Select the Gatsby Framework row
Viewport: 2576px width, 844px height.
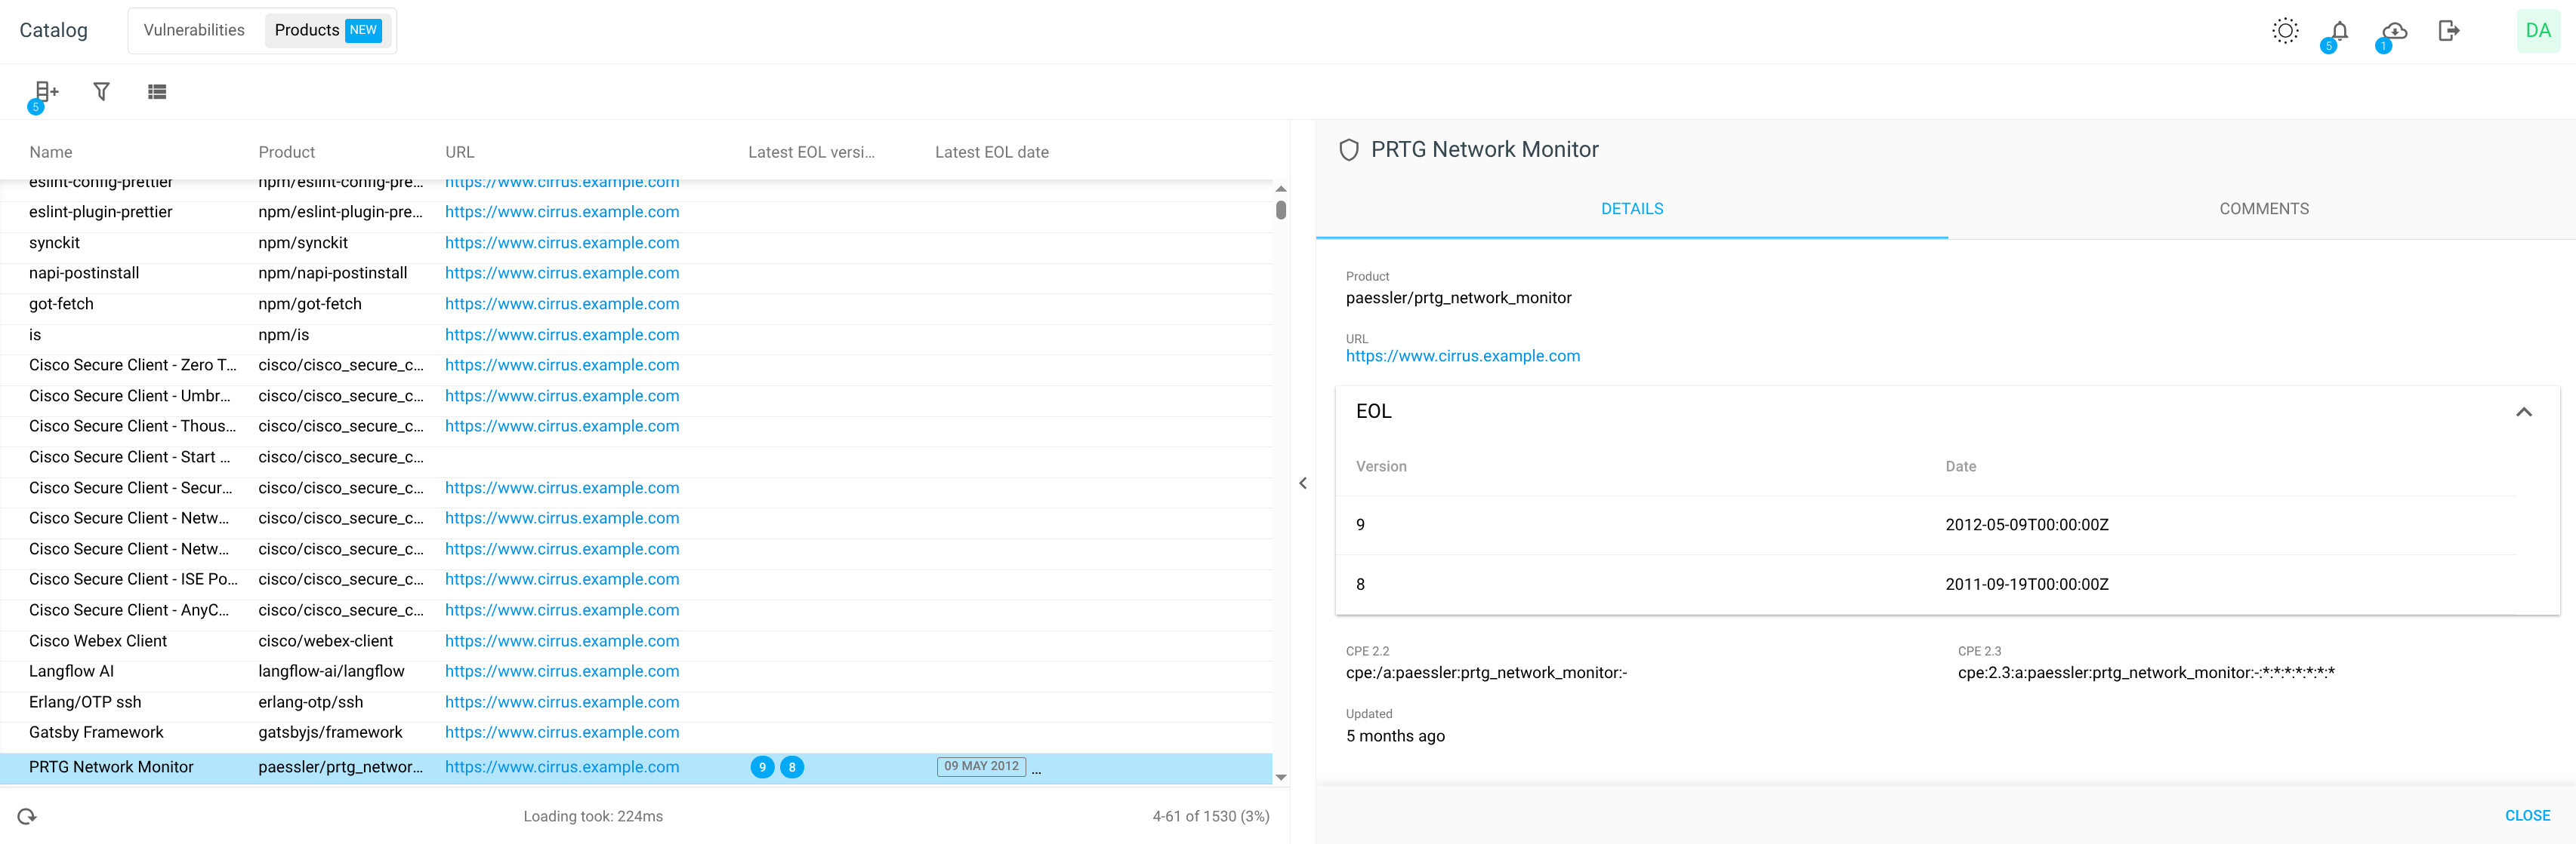coord(97,732)
